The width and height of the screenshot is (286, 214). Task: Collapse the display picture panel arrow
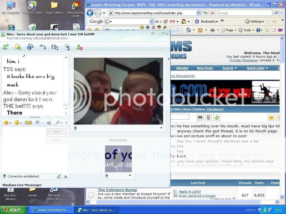168,59
